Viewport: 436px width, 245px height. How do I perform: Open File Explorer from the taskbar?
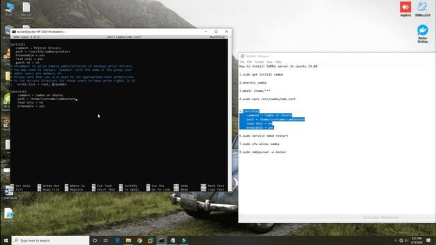(128, 240)
